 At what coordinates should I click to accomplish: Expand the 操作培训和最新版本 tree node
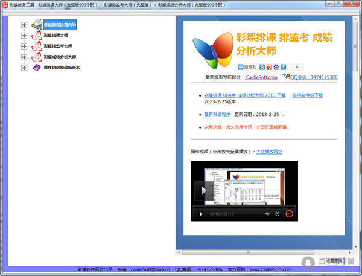tap(24, 68)
